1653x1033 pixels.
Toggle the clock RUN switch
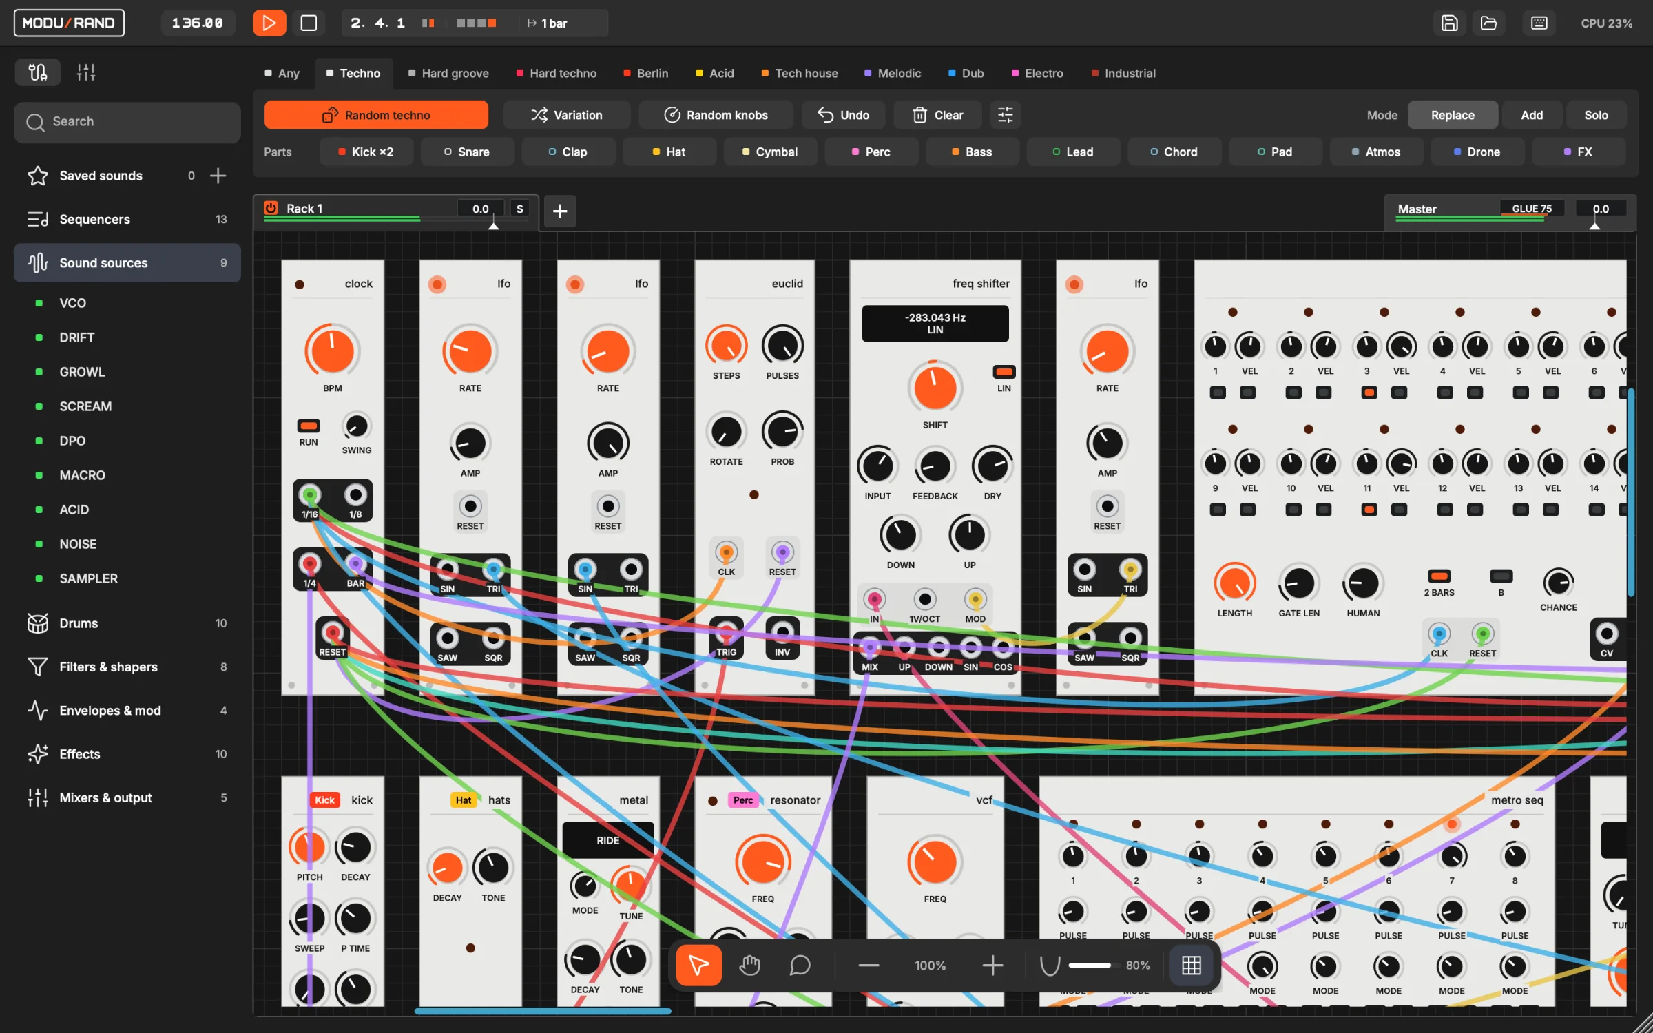point(309,426)
